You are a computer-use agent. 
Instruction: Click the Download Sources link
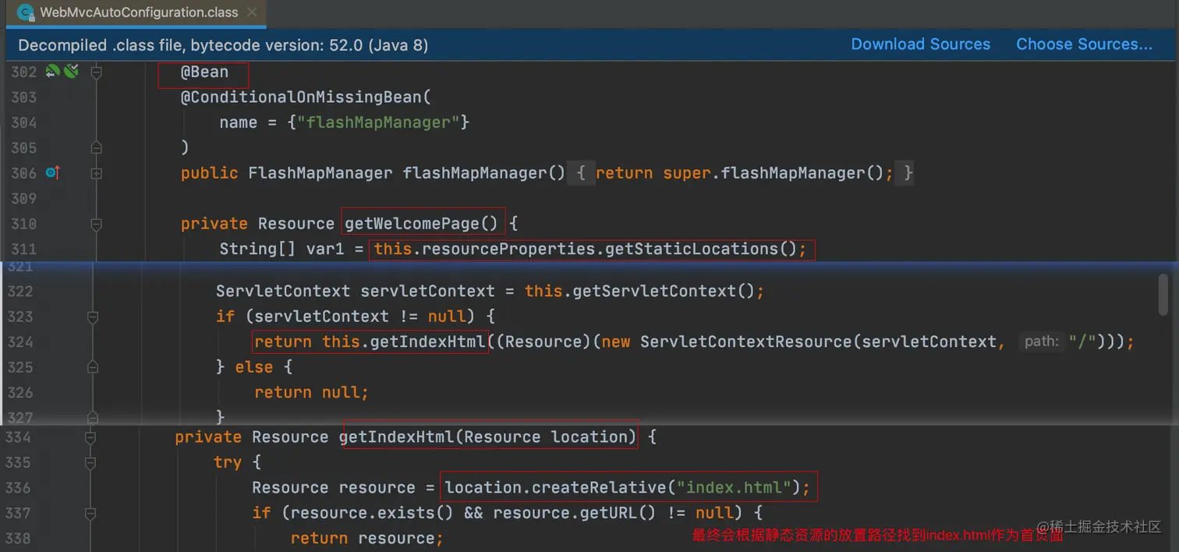[920, 44]
